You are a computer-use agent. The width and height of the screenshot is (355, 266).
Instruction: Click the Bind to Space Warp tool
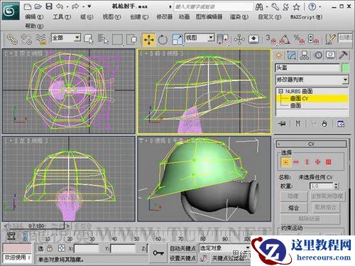(x=40, y=39)
